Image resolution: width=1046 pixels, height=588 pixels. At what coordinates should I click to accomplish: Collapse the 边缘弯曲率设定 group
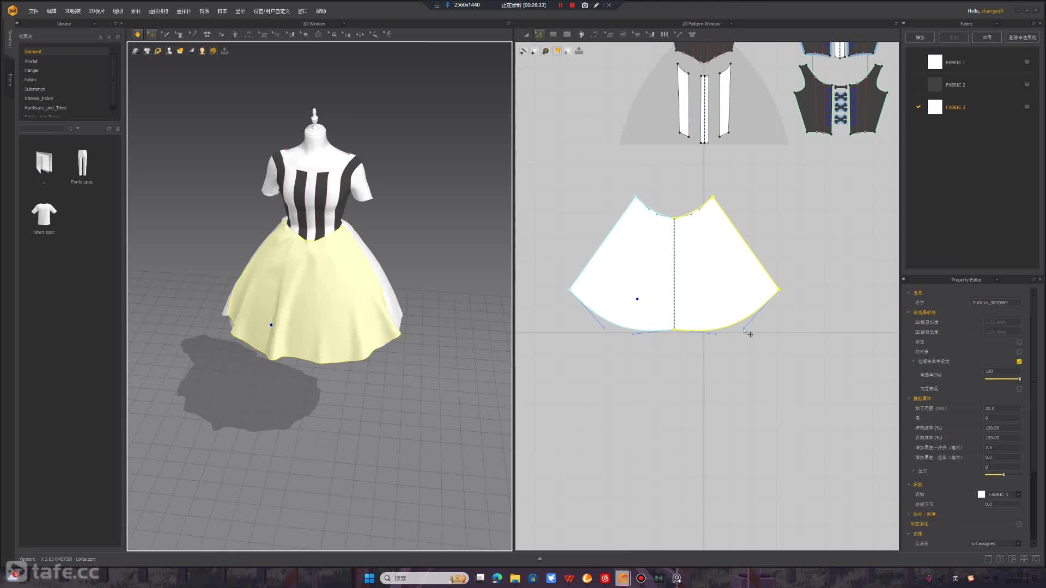[914, 362]
